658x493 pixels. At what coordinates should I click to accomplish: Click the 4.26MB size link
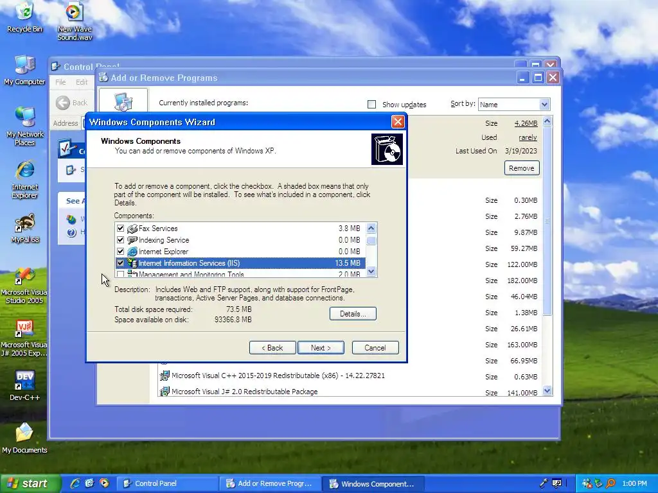[526, 123]
